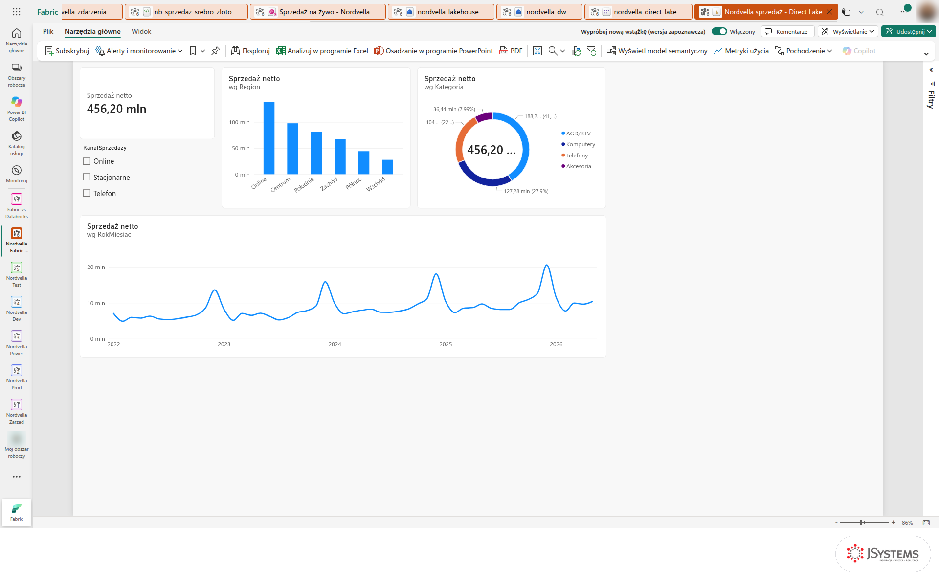The image size is (939, 580).
Task: Switch to nordvella_dw tab
Action: (539, 12)
